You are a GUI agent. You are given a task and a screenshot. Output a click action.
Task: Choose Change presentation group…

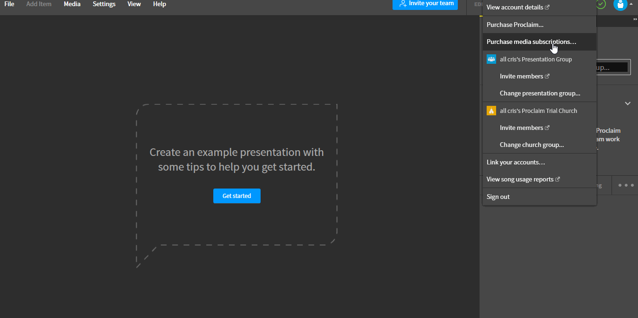(540, 93)
